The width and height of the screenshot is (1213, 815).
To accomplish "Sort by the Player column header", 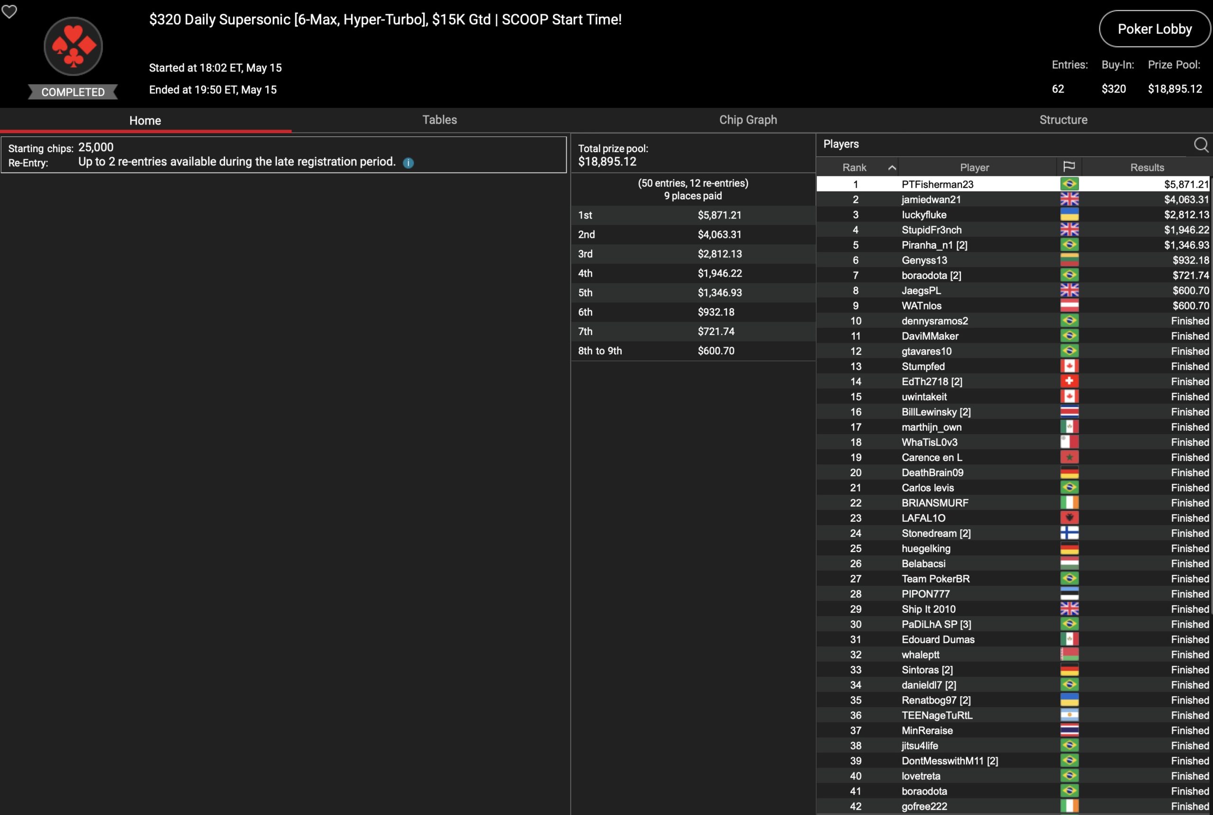I will tap(974, 167).
